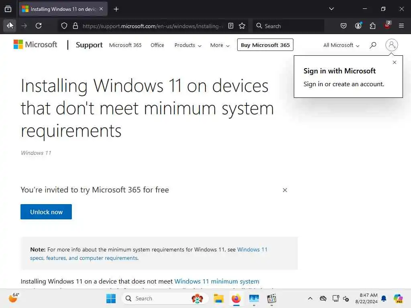
Task: Open the Firefox account icon
Action: (x=358, y=26)
